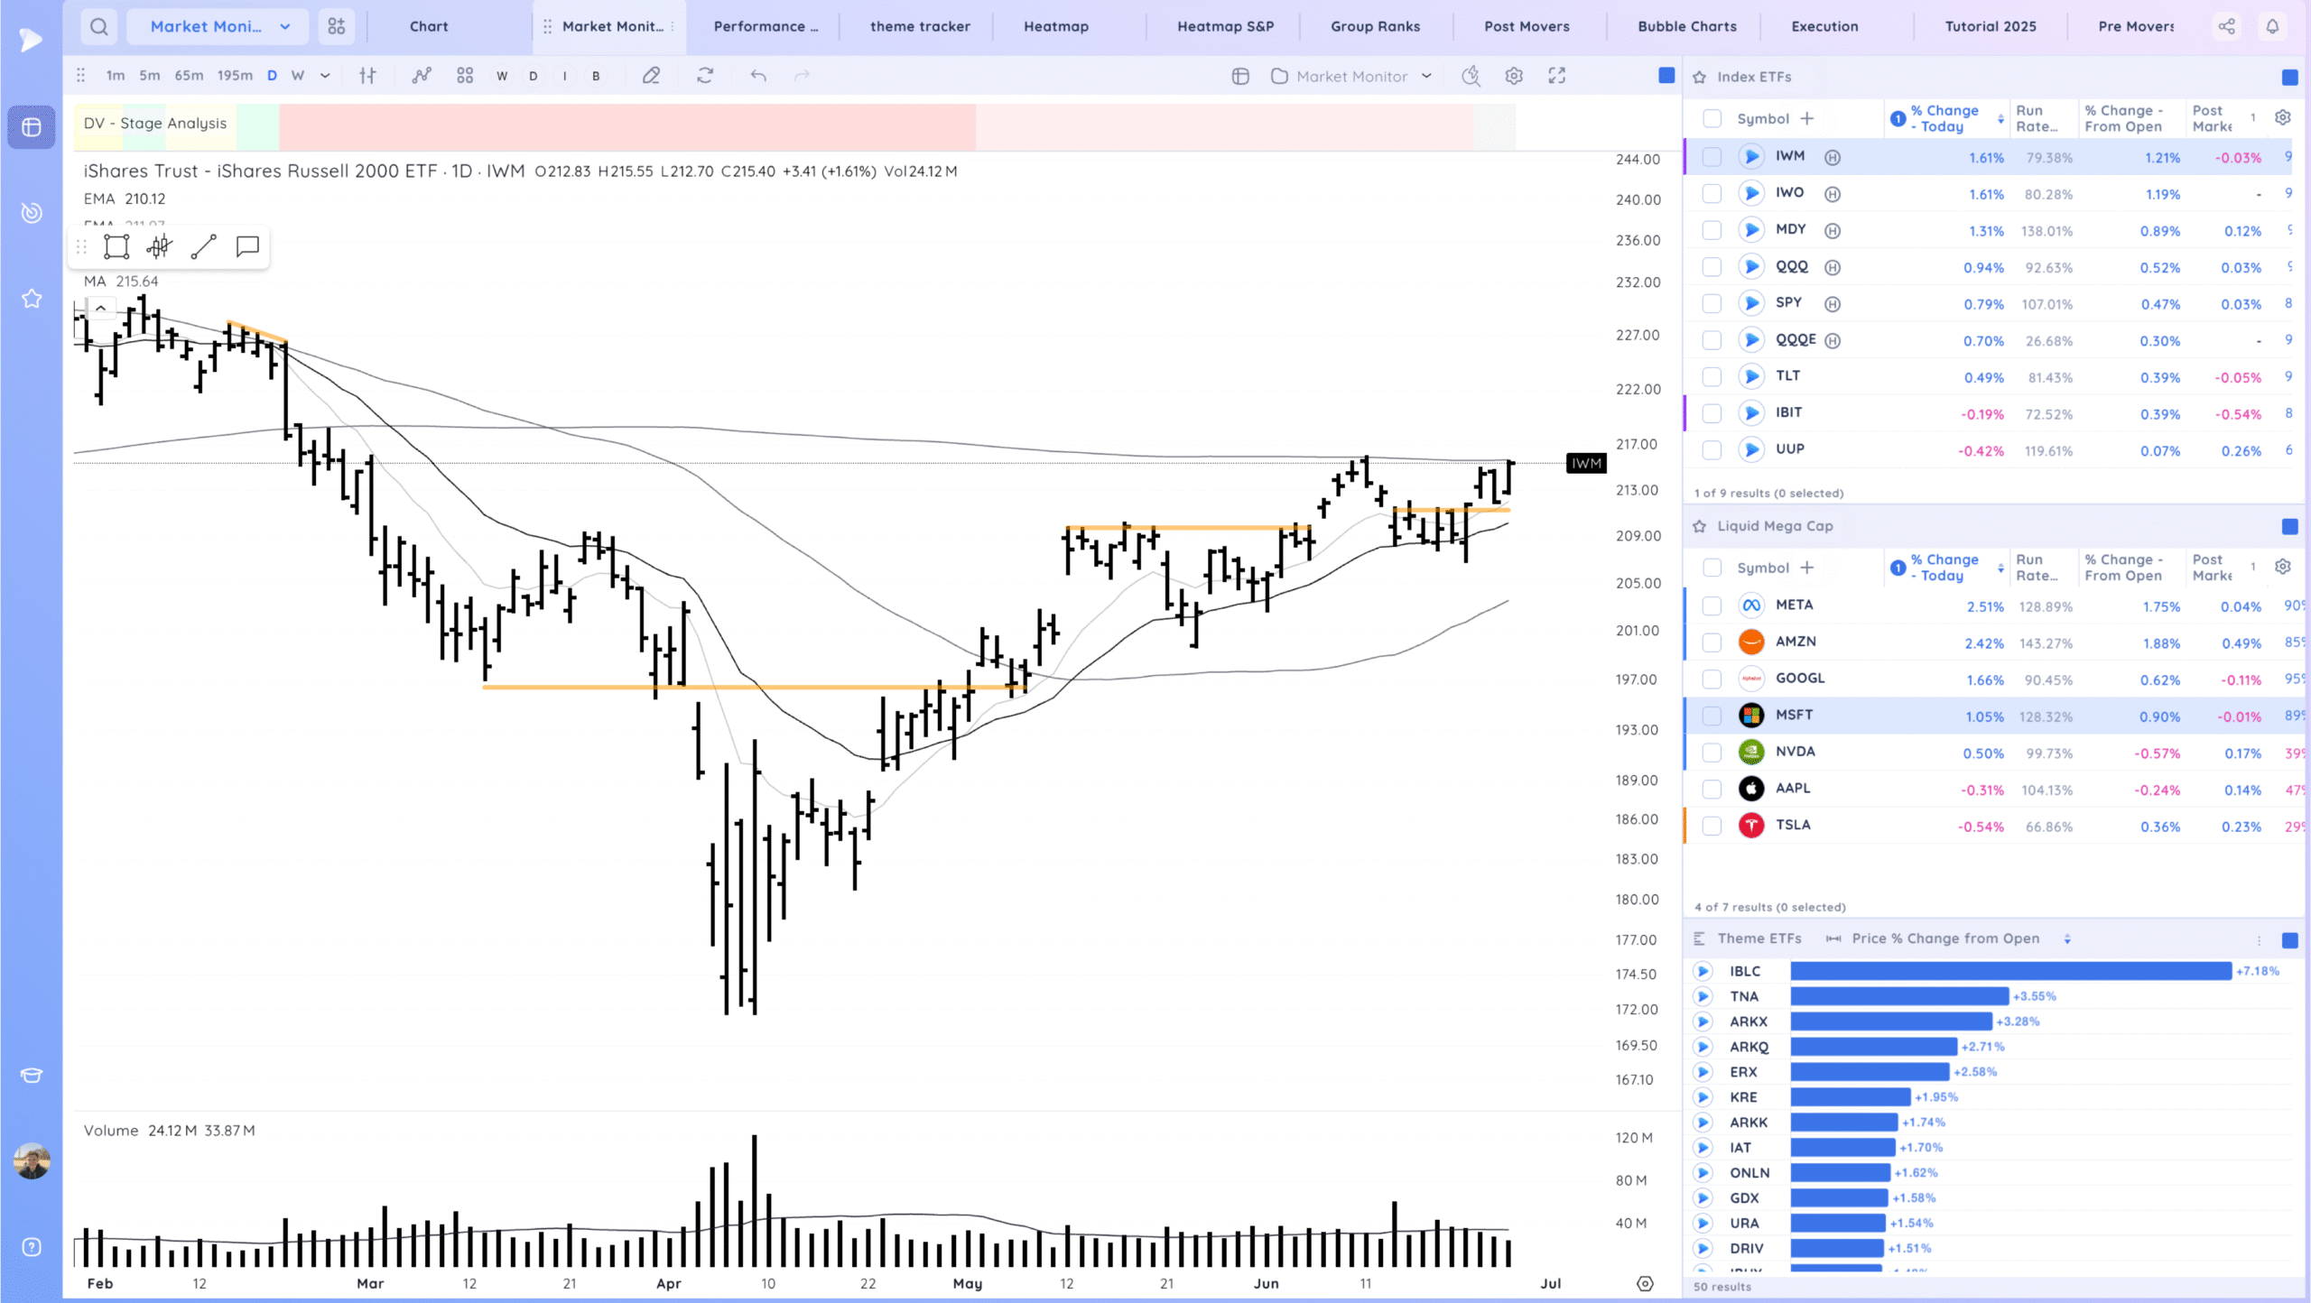The width and height of the screenshot is (2311, 1303).
Task: Play the IBLC theme ETF row
Action: [x=1703, y=971]
